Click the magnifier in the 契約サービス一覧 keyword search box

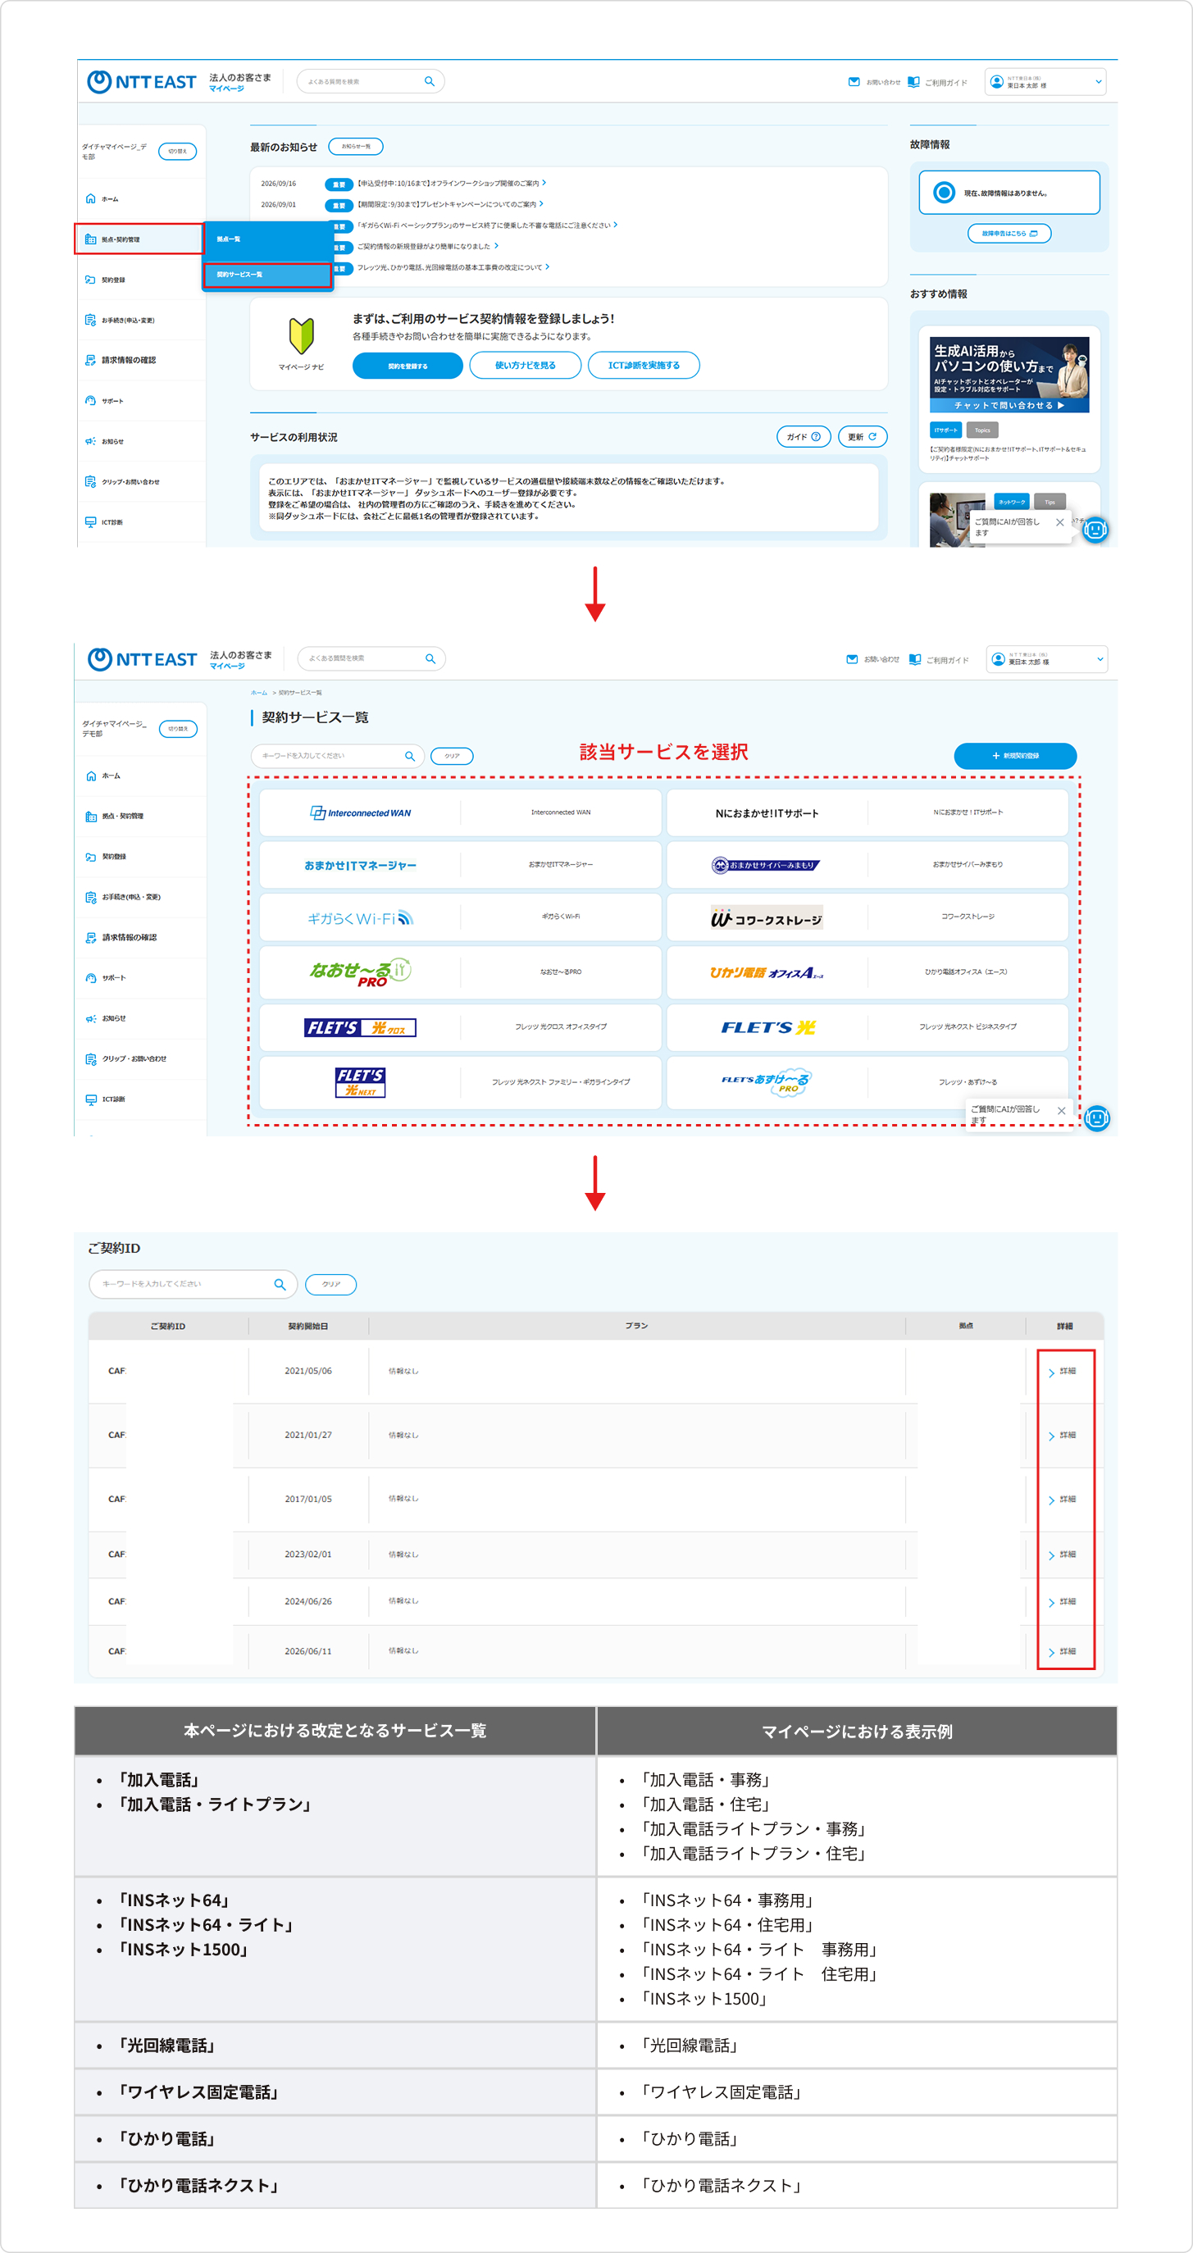tap(409, 756)
